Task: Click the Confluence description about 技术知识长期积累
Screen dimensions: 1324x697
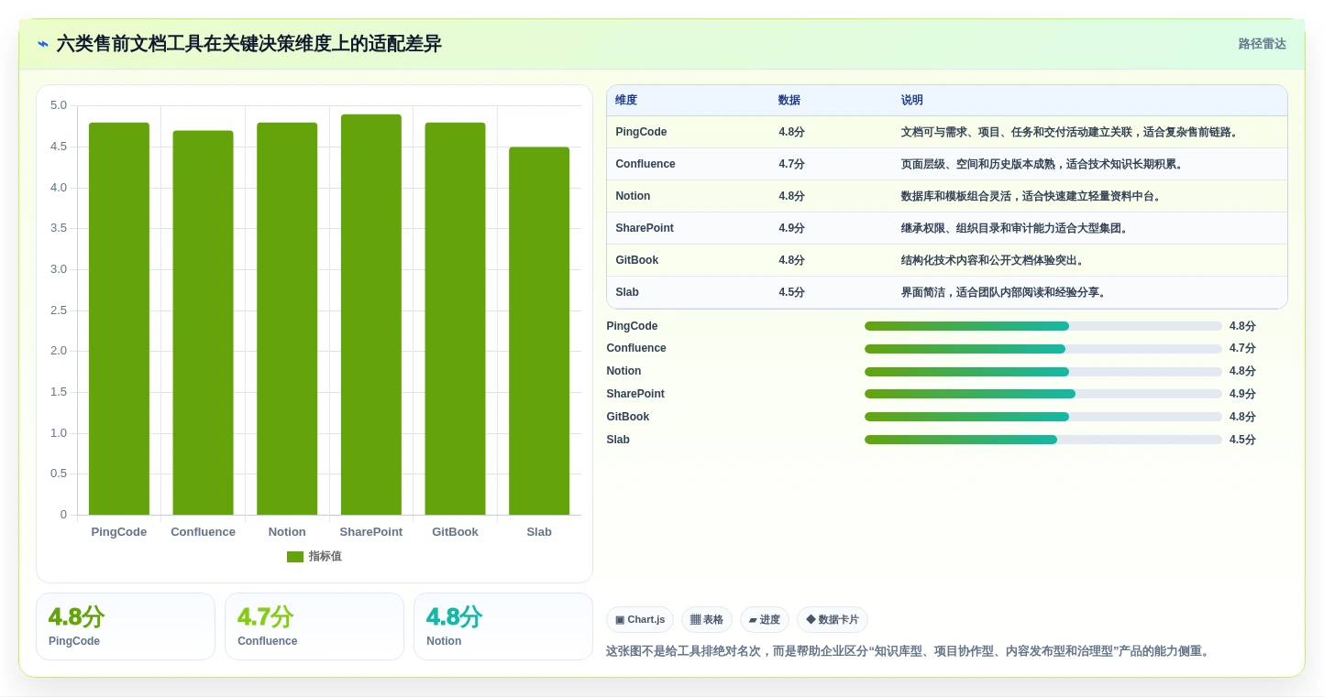Action: [1043, 164]
